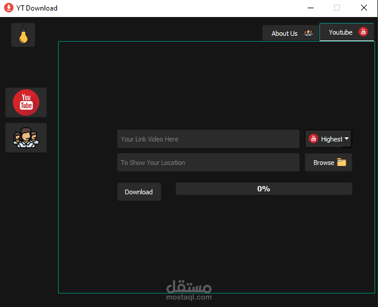This screenshot has width=378, height=307.
Task: Focus the Your Link Video Here field
Action: coord(208,139)
